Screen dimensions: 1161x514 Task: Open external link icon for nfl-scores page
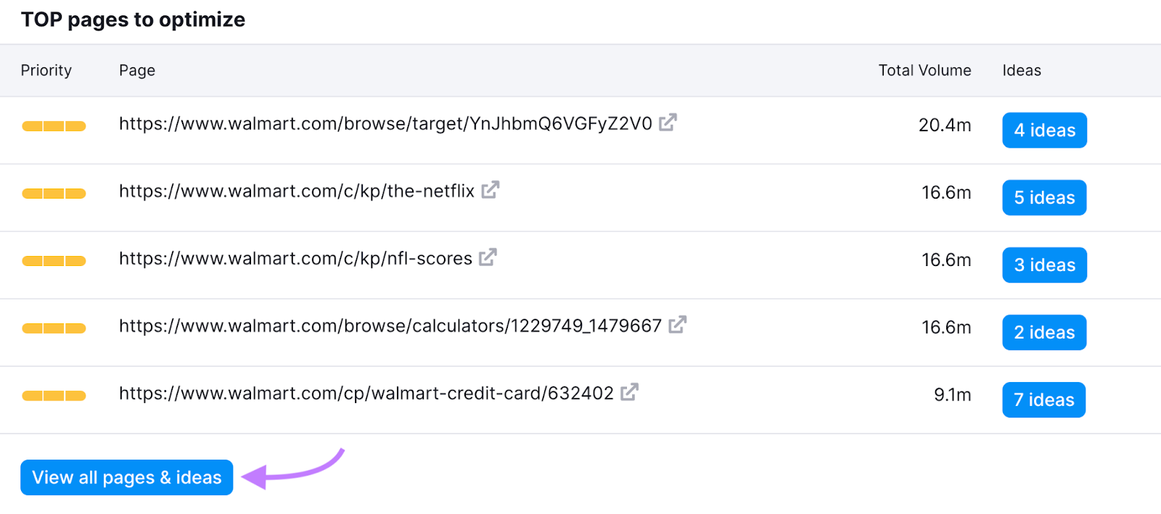coord(488,257)
